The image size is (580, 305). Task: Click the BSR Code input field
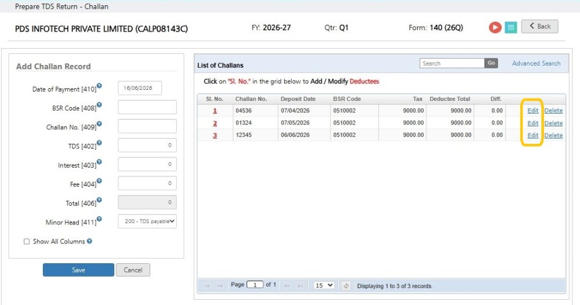147,107
